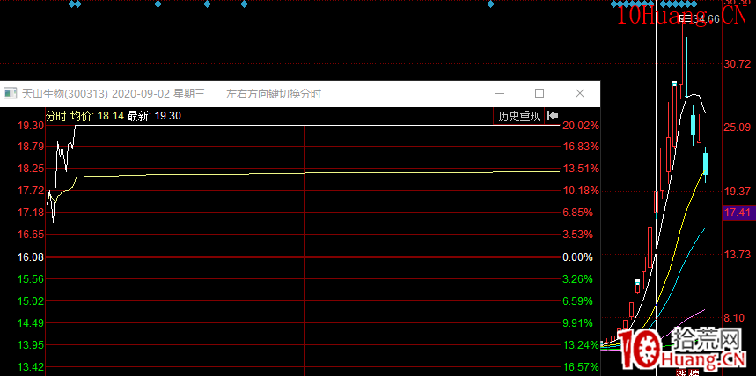Click the 13.95 price axis label
This screenshot has height=376, width=756.
[x=31, y=344]
